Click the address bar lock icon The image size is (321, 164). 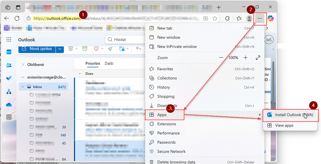pos(29,18)
